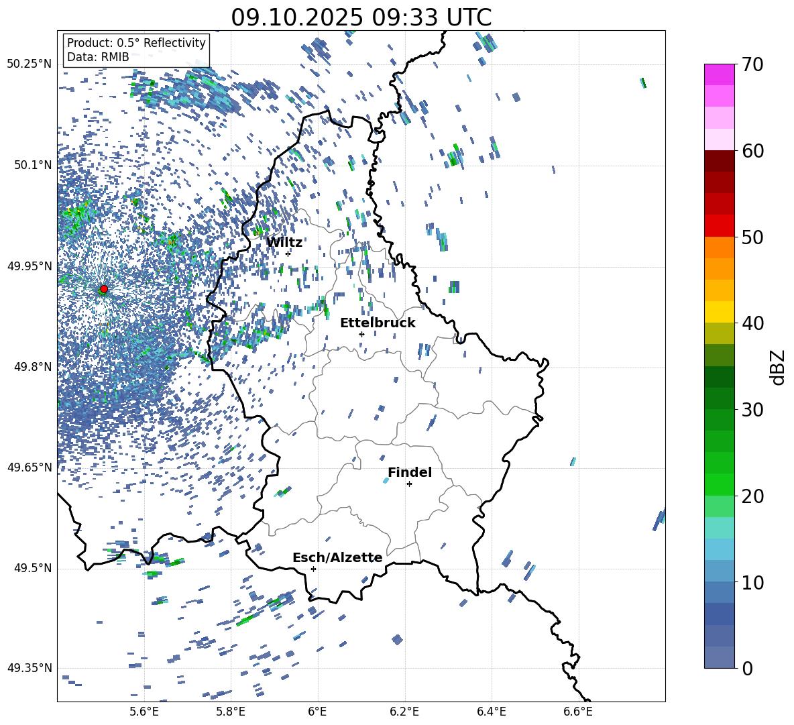Click the Wiltz city label
The image size is (794, 725).
[x=284, y=242]
